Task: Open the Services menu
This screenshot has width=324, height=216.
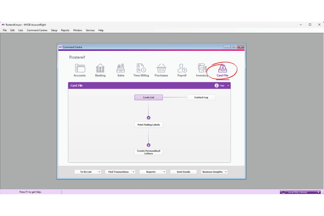Action: [x=90, y=30]
